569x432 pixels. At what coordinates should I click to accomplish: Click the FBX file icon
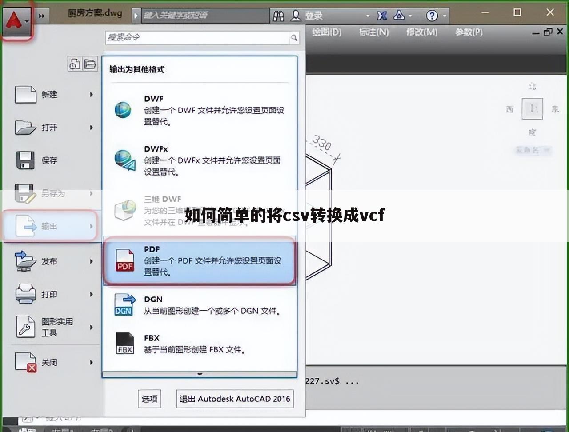coord(125,344)
